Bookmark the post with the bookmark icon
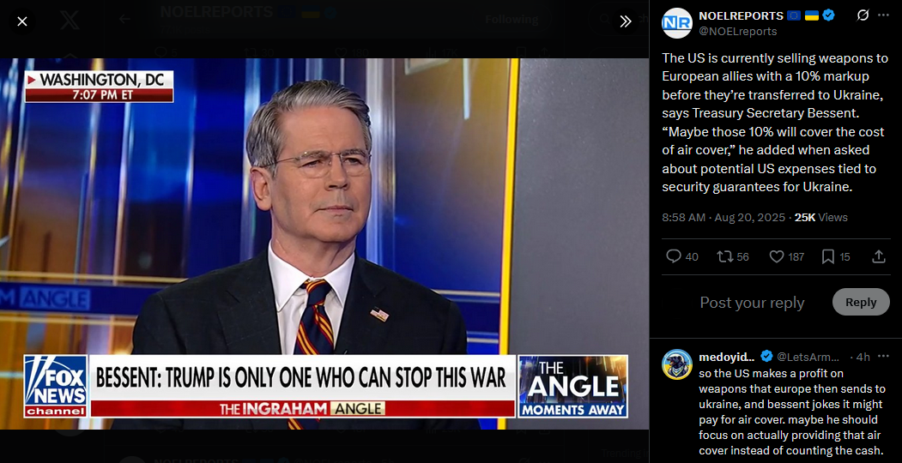 point(836,256)
